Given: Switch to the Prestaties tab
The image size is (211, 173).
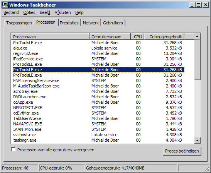Looking at the screenshot, I should [x=69, y=23].
